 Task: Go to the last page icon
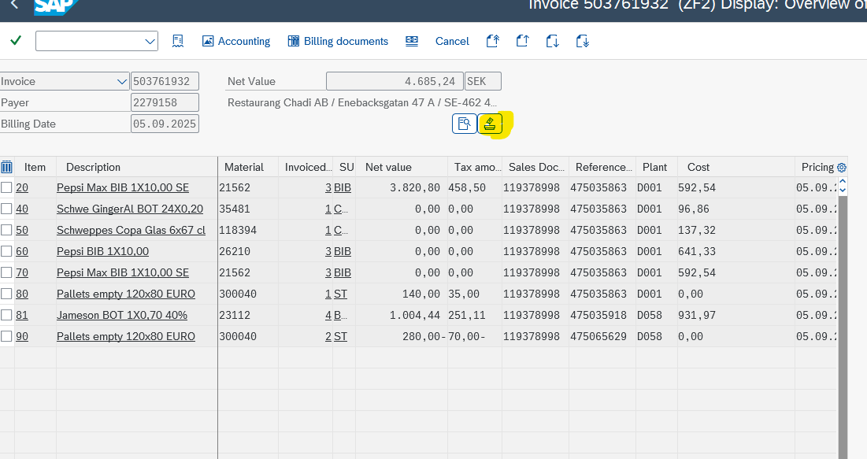[x=583, y=41]
